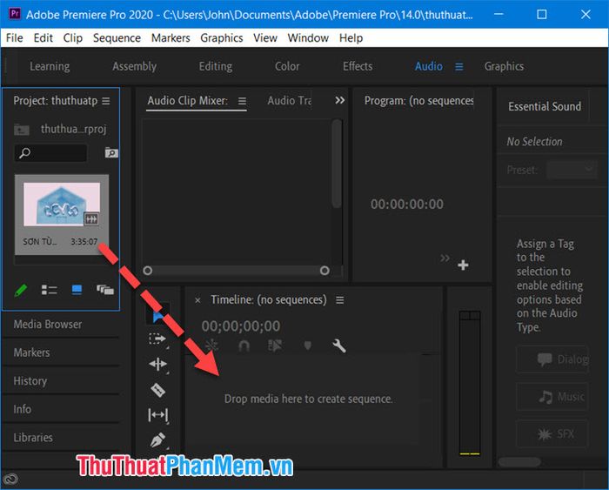Open the Graphics menu
Viewport: 609px width, 490px height.
tap(221, 38)
